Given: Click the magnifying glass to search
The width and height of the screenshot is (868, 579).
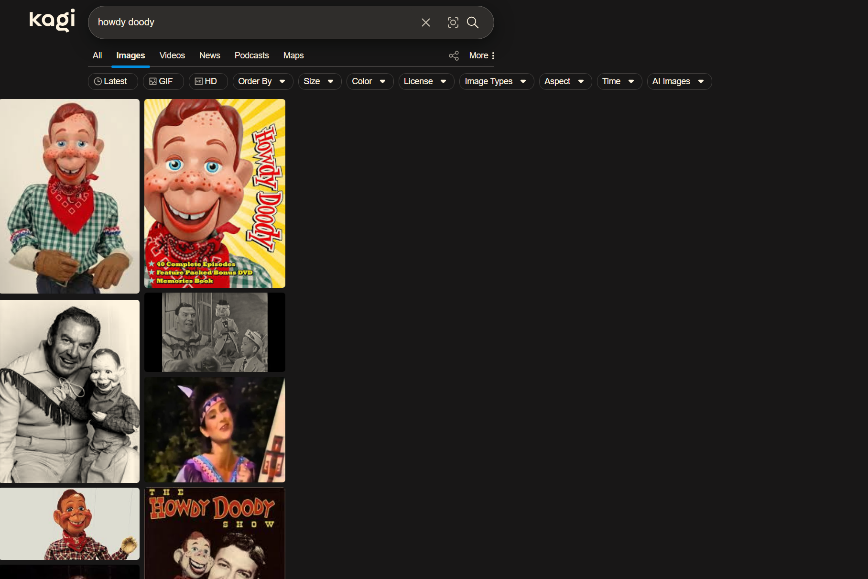Looking at the screenshot, I should point(473,22).
